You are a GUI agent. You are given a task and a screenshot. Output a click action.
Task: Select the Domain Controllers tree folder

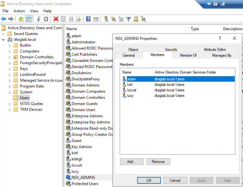(36, 57)
